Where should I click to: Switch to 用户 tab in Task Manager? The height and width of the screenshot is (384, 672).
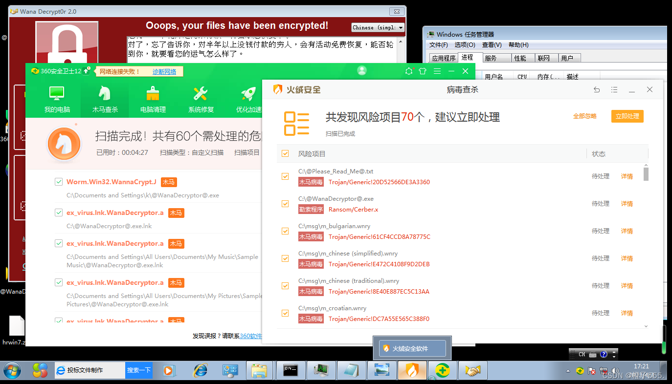tap(569, 58)
